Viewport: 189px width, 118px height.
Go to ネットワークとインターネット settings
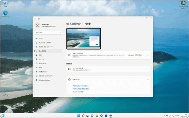[46, 47]
